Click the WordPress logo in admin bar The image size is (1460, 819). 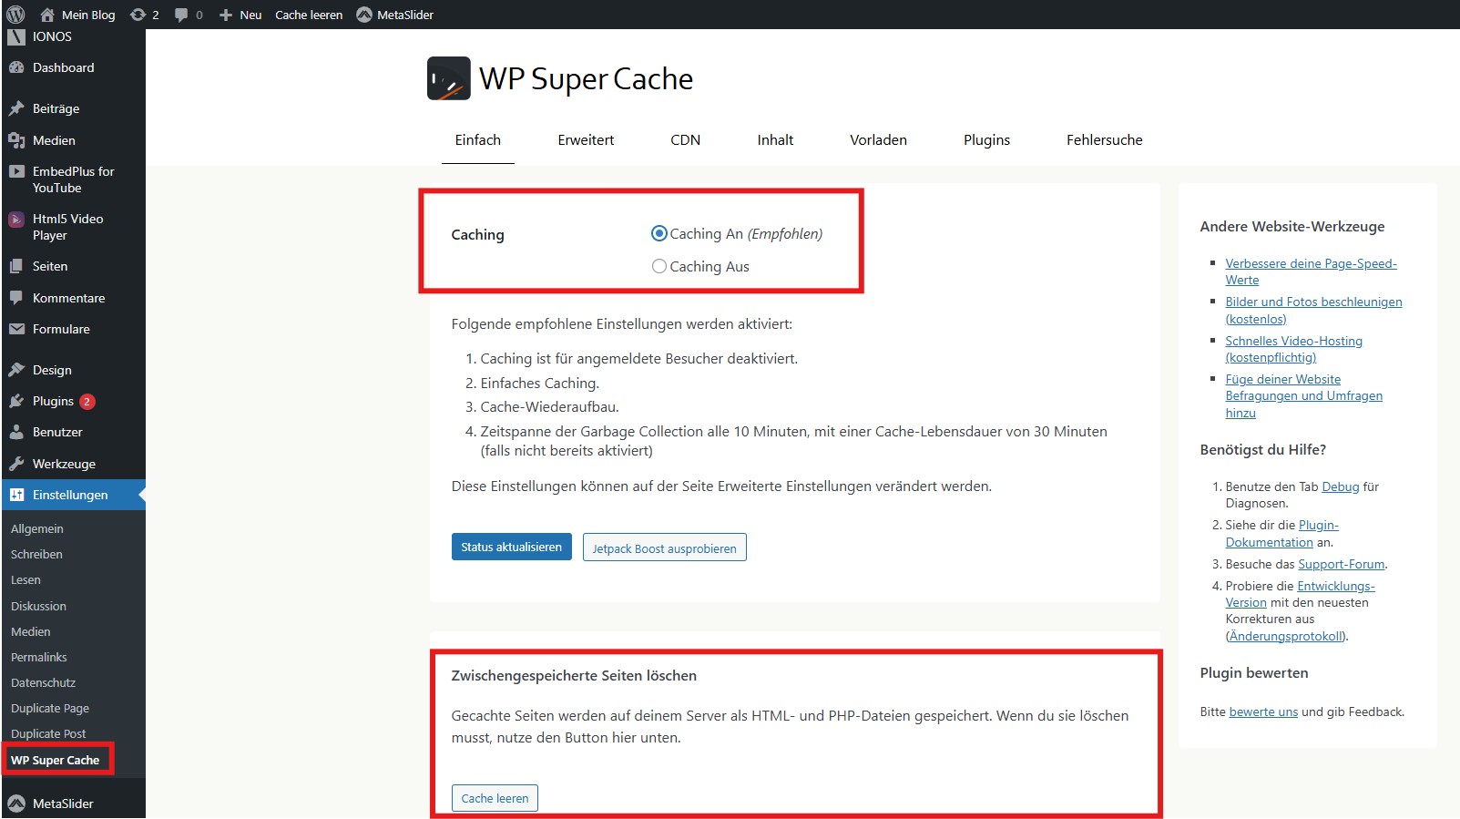coord(15,15)
